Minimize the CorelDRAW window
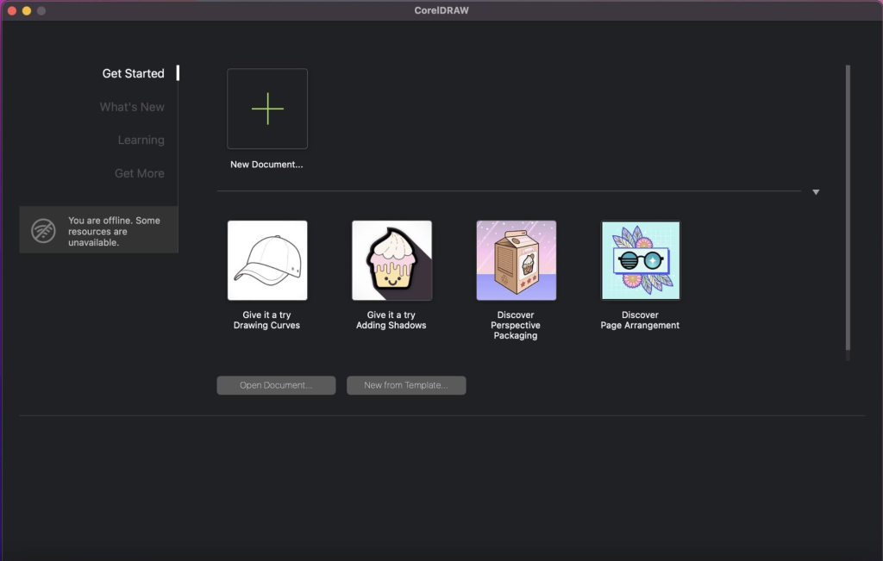This screenshot has width=883, height=561. (x=27, y=10)
